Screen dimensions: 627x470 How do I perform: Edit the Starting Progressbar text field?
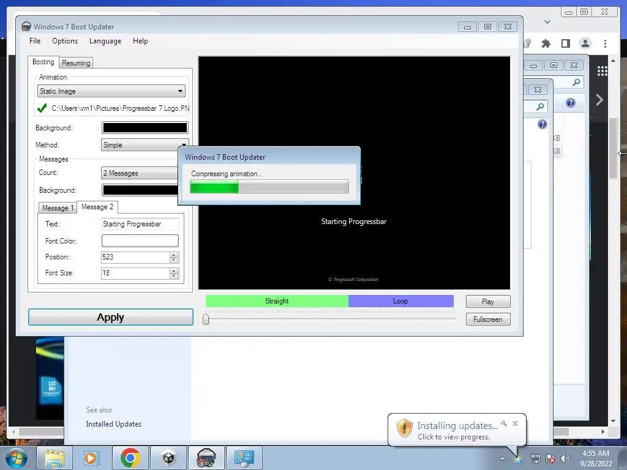[140, 224]
